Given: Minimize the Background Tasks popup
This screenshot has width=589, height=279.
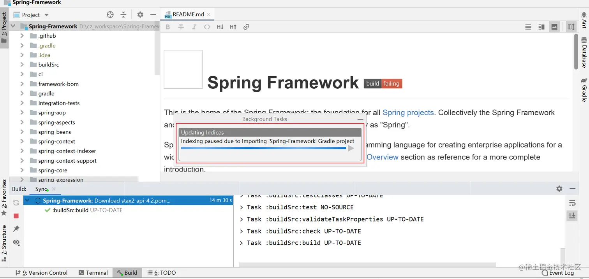Looking at the screenshot, I should [360, 119].
